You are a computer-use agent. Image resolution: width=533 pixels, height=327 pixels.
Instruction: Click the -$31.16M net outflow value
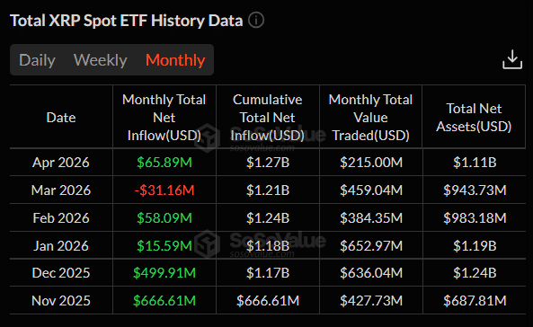click(164, 190)
